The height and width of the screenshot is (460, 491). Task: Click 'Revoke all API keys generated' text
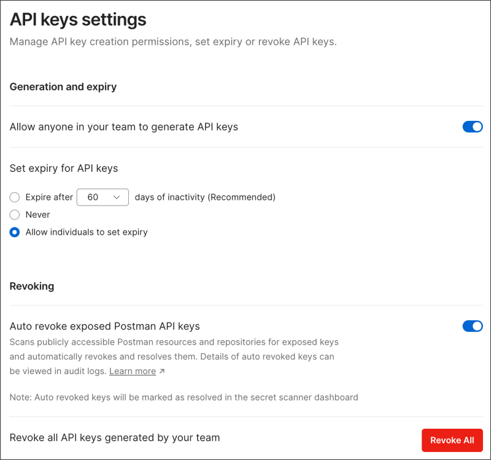pos(115,438)
